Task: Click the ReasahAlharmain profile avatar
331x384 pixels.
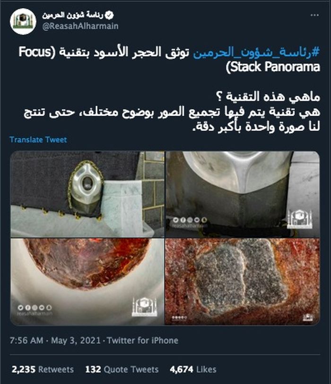Action: (23, 21)
